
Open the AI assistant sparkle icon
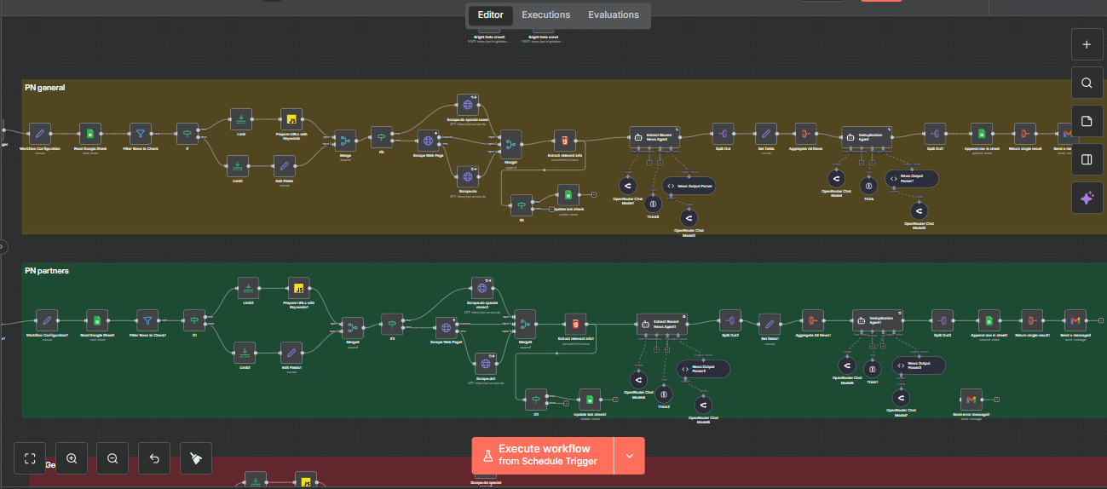click(1086, 198)
